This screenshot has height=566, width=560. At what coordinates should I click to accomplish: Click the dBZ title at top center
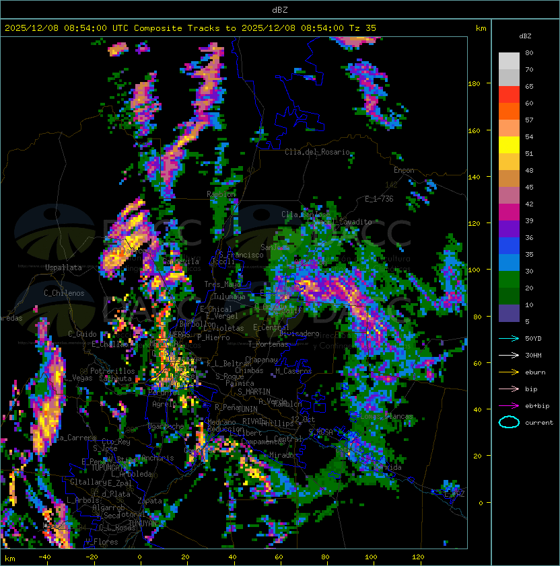coord(280,9)
